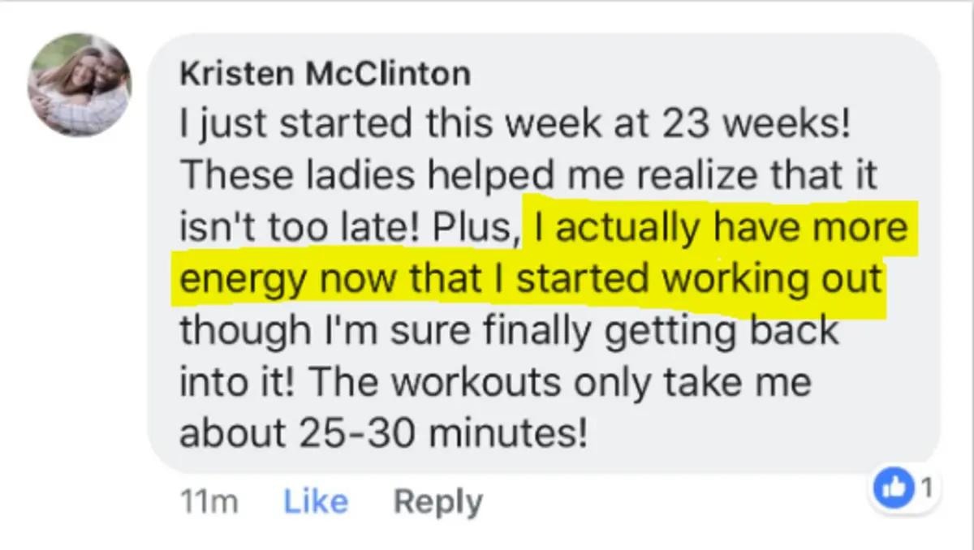The width and height of the screenshot is (974, 550).
Task: Click the word 'working out' in highlight
Action: 771,281
